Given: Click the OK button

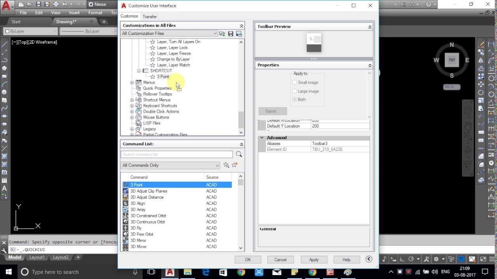Looking at the screenshot, I should (x=248, y=260).
